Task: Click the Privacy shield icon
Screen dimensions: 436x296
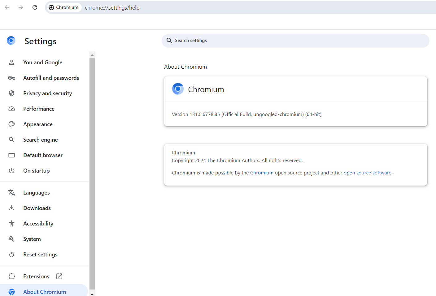Action: click(x=11, y=93)
